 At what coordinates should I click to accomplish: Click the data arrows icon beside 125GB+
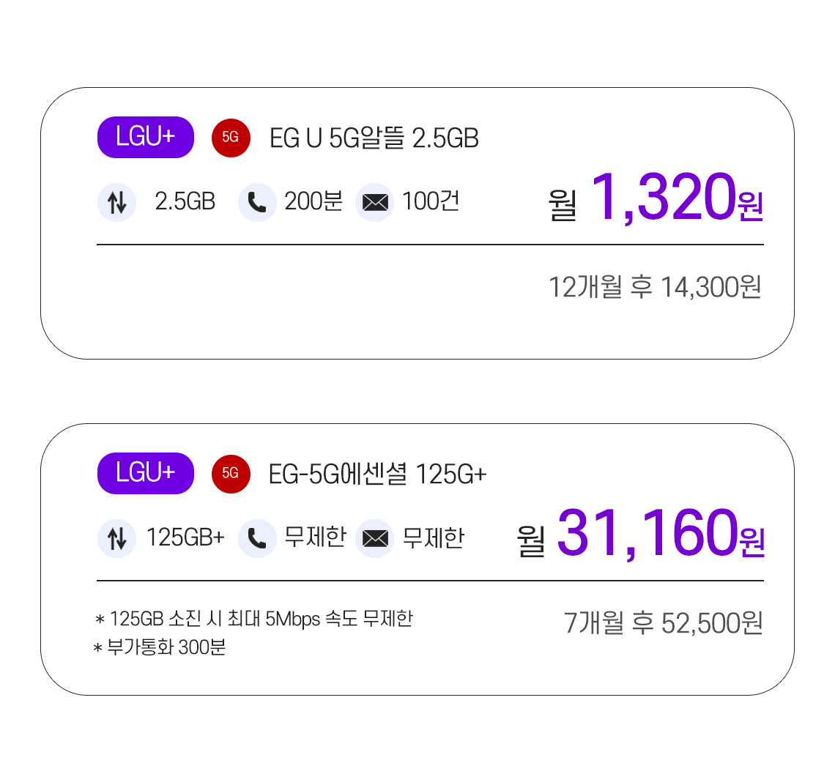(x=116, y=538)
